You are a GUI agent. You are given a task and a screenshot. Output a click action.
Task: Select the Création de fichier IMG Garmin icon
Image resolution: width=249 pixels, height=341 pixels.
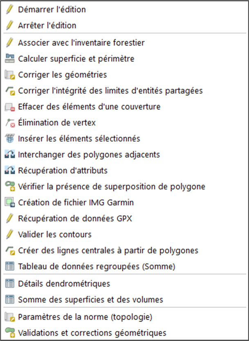[x=9, y=202]
